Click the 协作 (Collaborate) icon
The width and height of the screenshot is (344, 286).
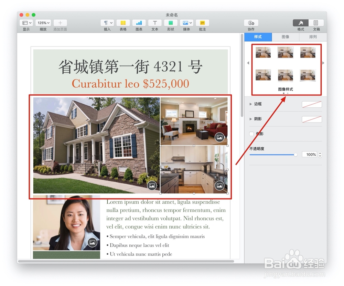click(251, 23)
